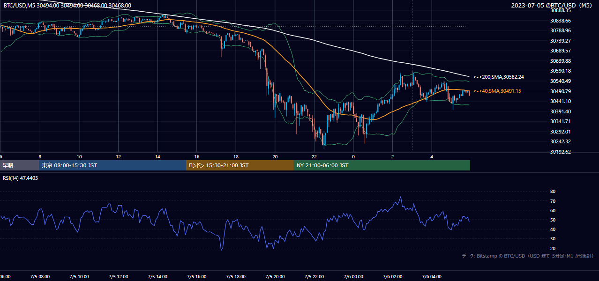Select the NY 21:00-06:00 JST session bar
The width and height of the screenshot is (599, 281).
click(382, 165)
